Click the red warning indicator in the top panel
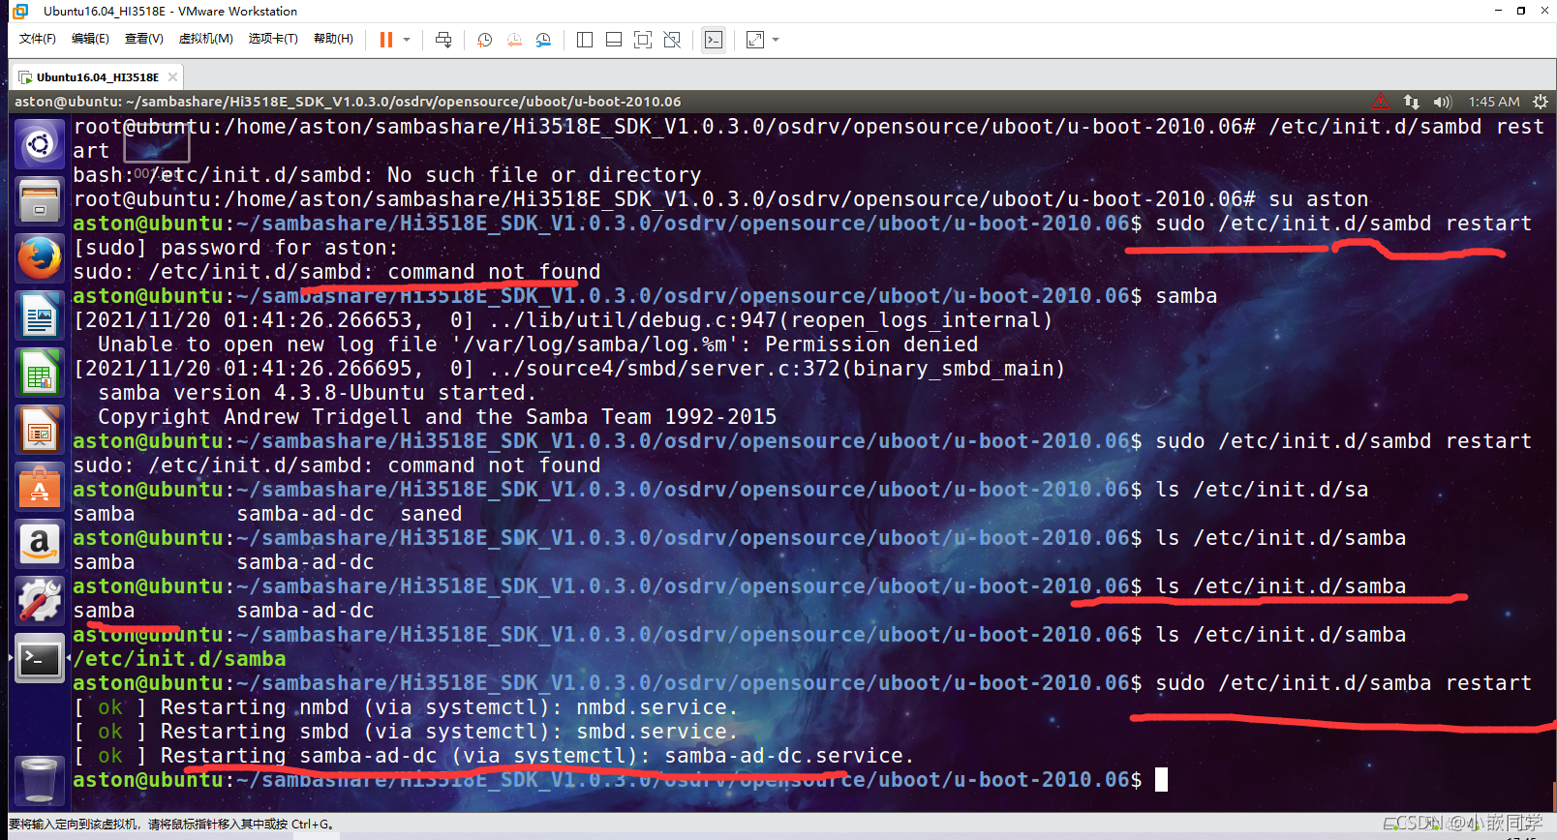The width and height of the screenshot is (1557, 840). click(x=1381, y=102)
